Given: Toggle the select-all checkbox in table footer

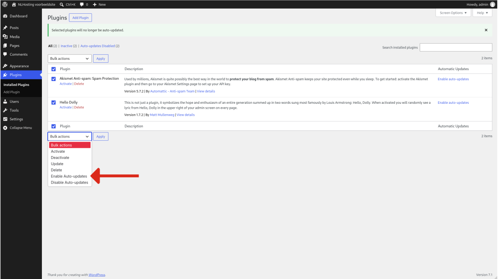Looking at the screenshot, I should coord(54,126).
